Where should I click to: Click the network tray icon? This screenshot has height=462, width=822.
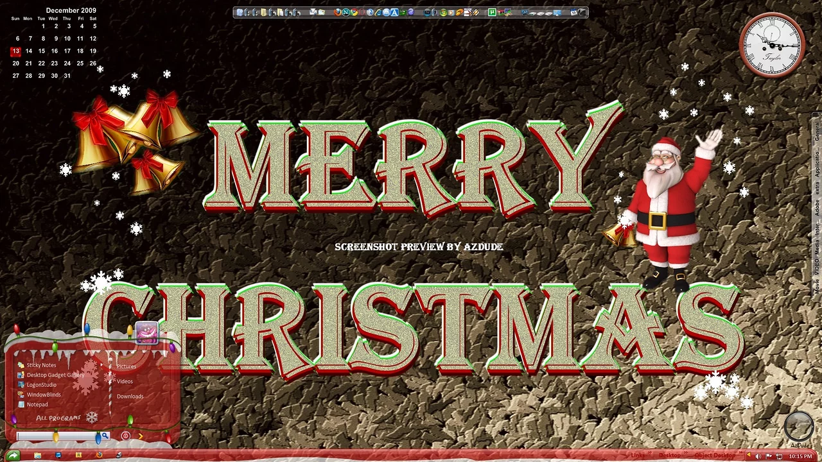click(779, 456)
